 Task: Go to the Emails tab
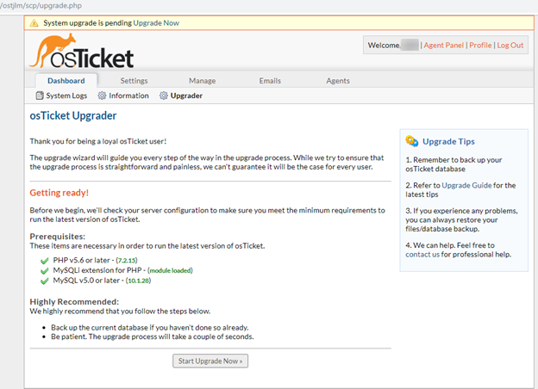[x=270, y=81]
